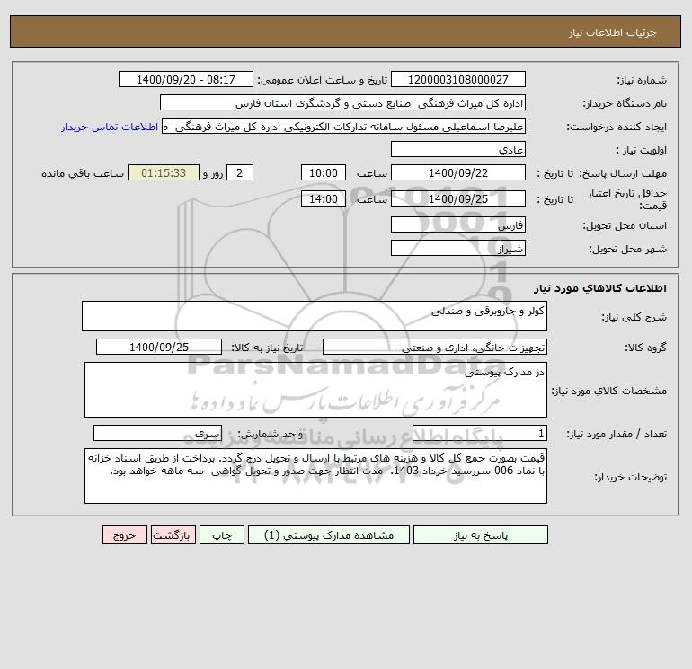
Task: Click label حداقل تاریخ اعتبار قیمت
Action: coord(627,199)
